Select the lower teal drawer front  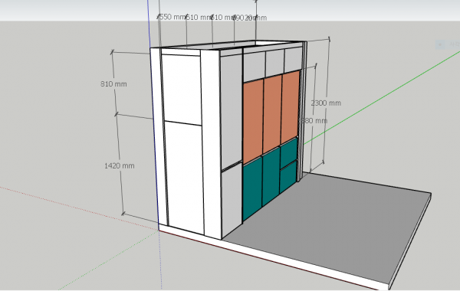[288, 177]
